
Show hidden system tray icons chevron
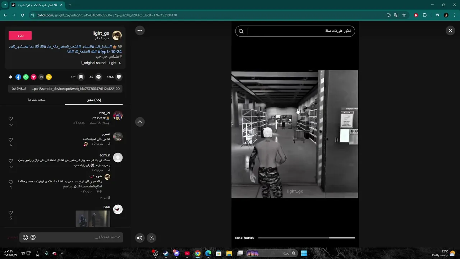click(x=62, y=253)
